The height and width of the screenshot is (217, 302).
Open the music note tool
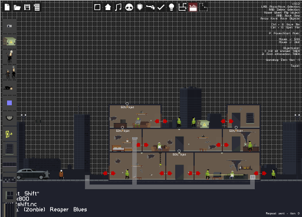point(118,7)
